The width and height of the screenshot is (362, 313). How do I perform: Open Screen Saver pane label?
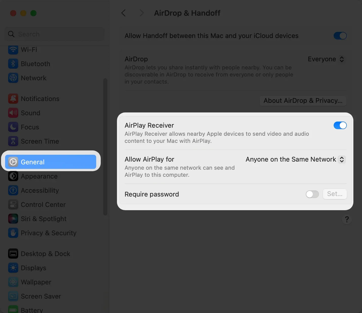pyautogui.click(x=41, y=296)
